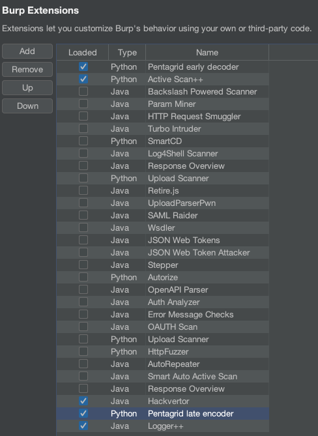This screenshot has width=318, height=436.
Task: Select Backslash Powered Scanner name
Action: (203, 91)
